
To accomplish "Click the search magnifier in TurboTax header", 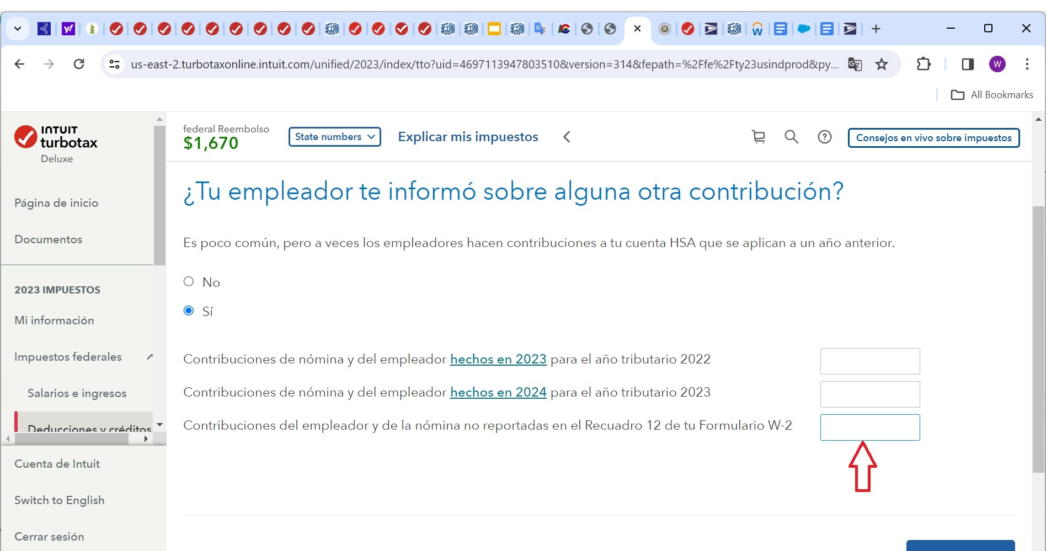I will [x=792, y=137].
